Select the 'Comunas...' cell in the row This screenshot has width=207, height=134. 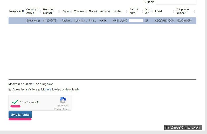pos(80,20)
